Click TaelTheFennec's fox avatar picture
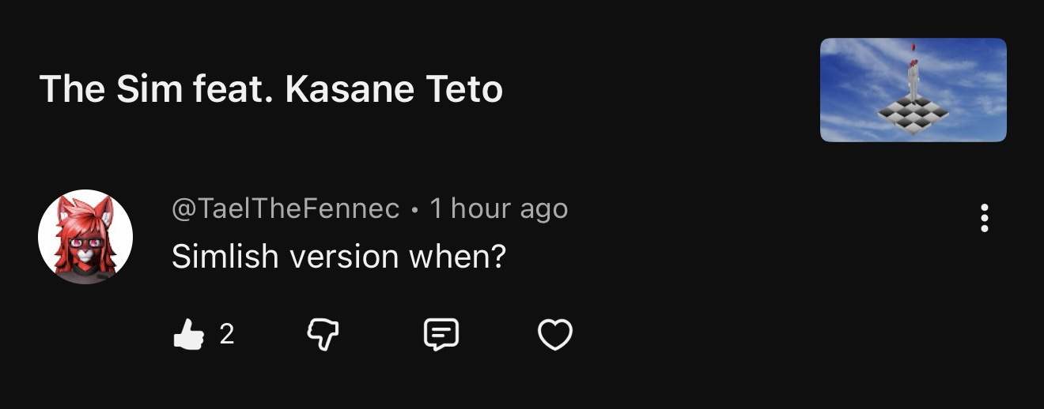 [85, 237]
